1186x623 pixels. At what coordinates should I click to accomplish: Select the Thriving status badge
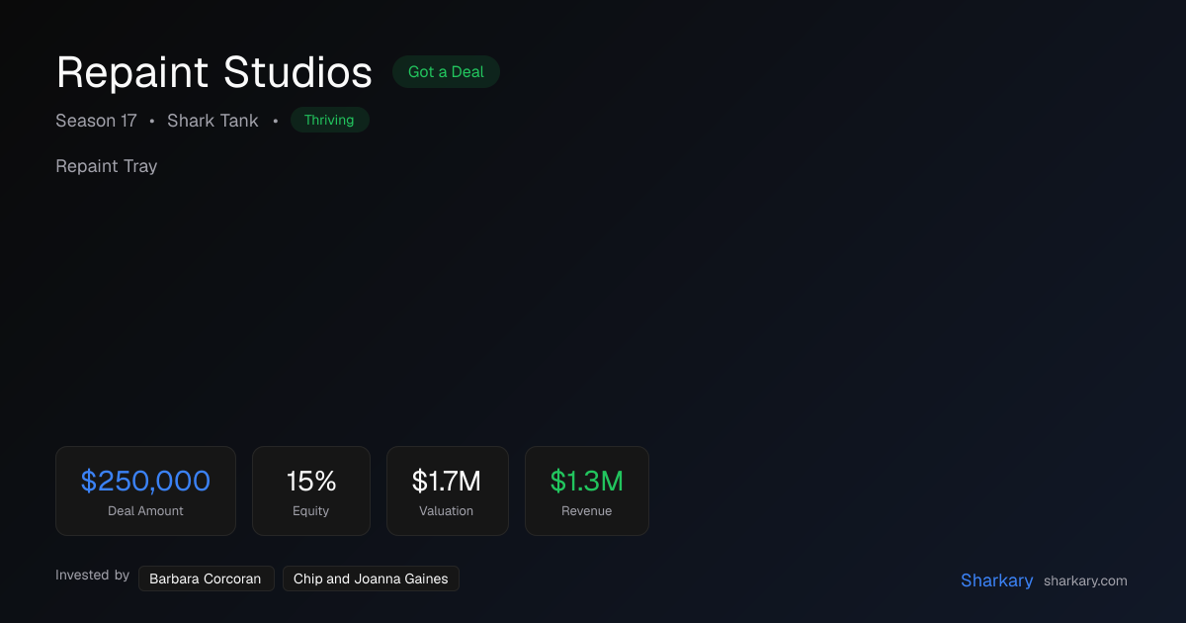329,120
